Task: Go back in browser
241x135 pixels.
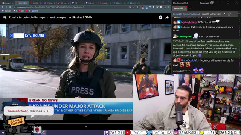Action: click(3, 7)
